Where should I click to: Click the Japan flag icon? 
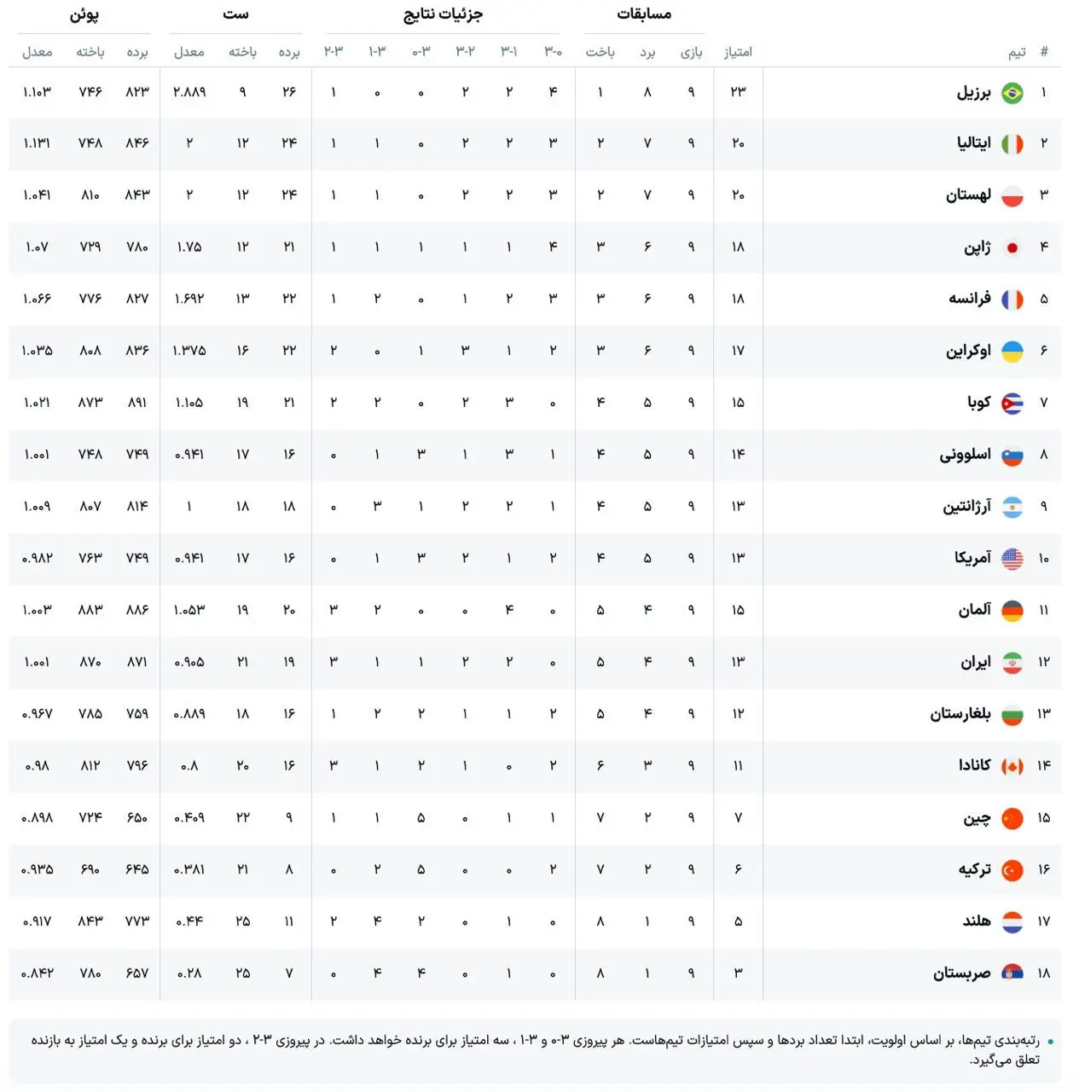pyautogui.click(x=1012, y=248)
